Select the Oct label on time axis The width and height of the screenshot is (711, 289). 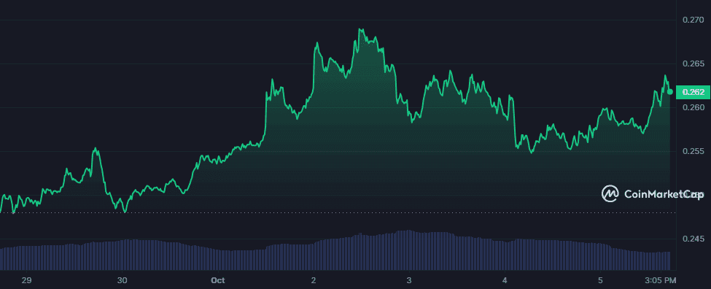(218, 280)
